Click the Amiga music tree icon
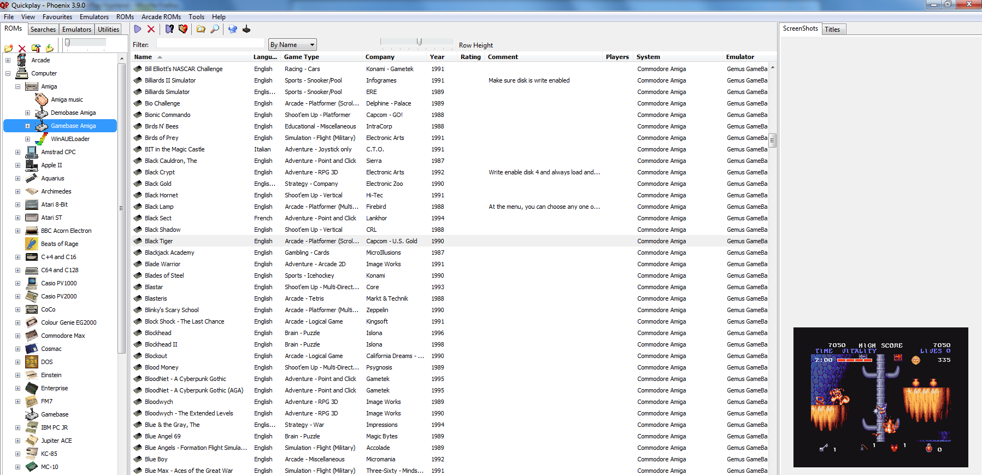Viewport: 982px width, 475px height. (x=42, y=99)
